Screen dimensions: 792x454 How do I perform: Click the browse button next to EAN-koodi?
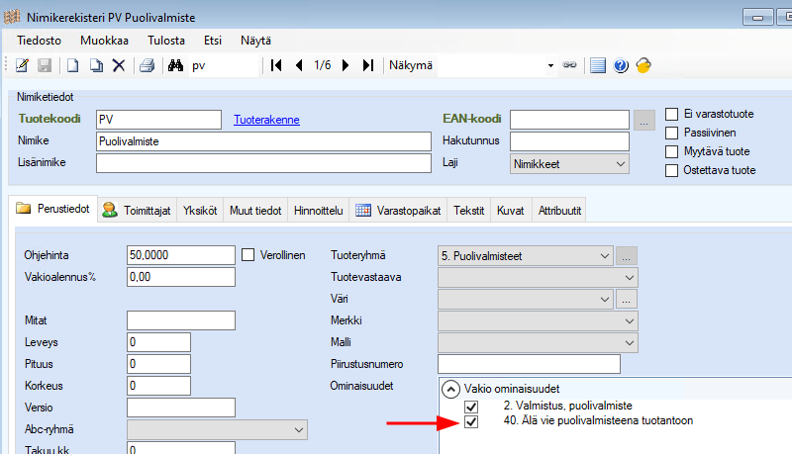point(644,120)
